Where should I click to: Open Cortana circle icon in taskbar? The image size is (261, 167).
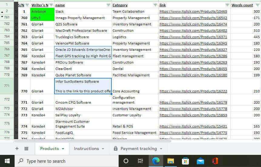(126, 161)
